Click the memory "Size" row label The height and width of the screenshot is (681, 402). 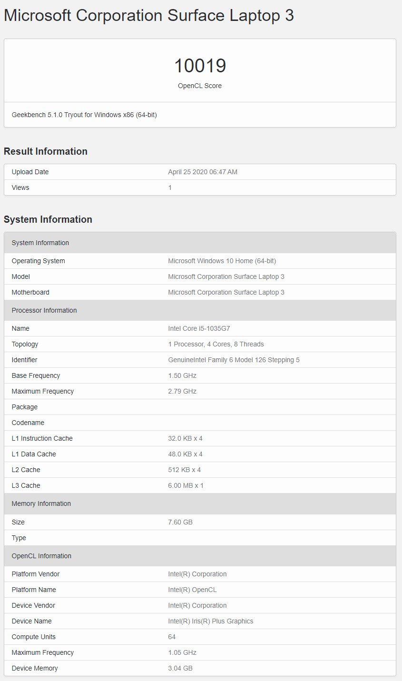tap(18, 522)
